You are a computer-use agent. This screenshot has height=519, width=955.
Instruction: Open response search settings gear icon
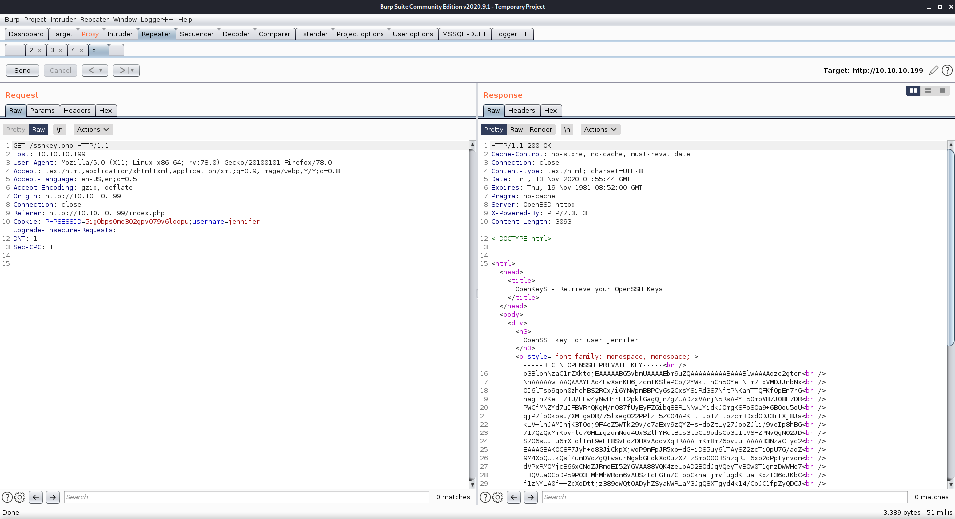tap(498, 497)
